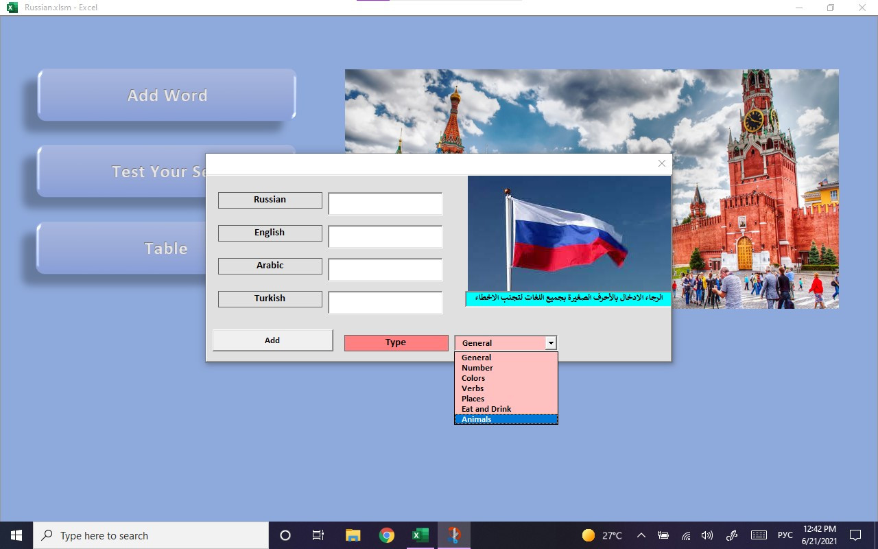Click the Add Word button
This screenshot has height=549, width=878.
pos(167,95)
